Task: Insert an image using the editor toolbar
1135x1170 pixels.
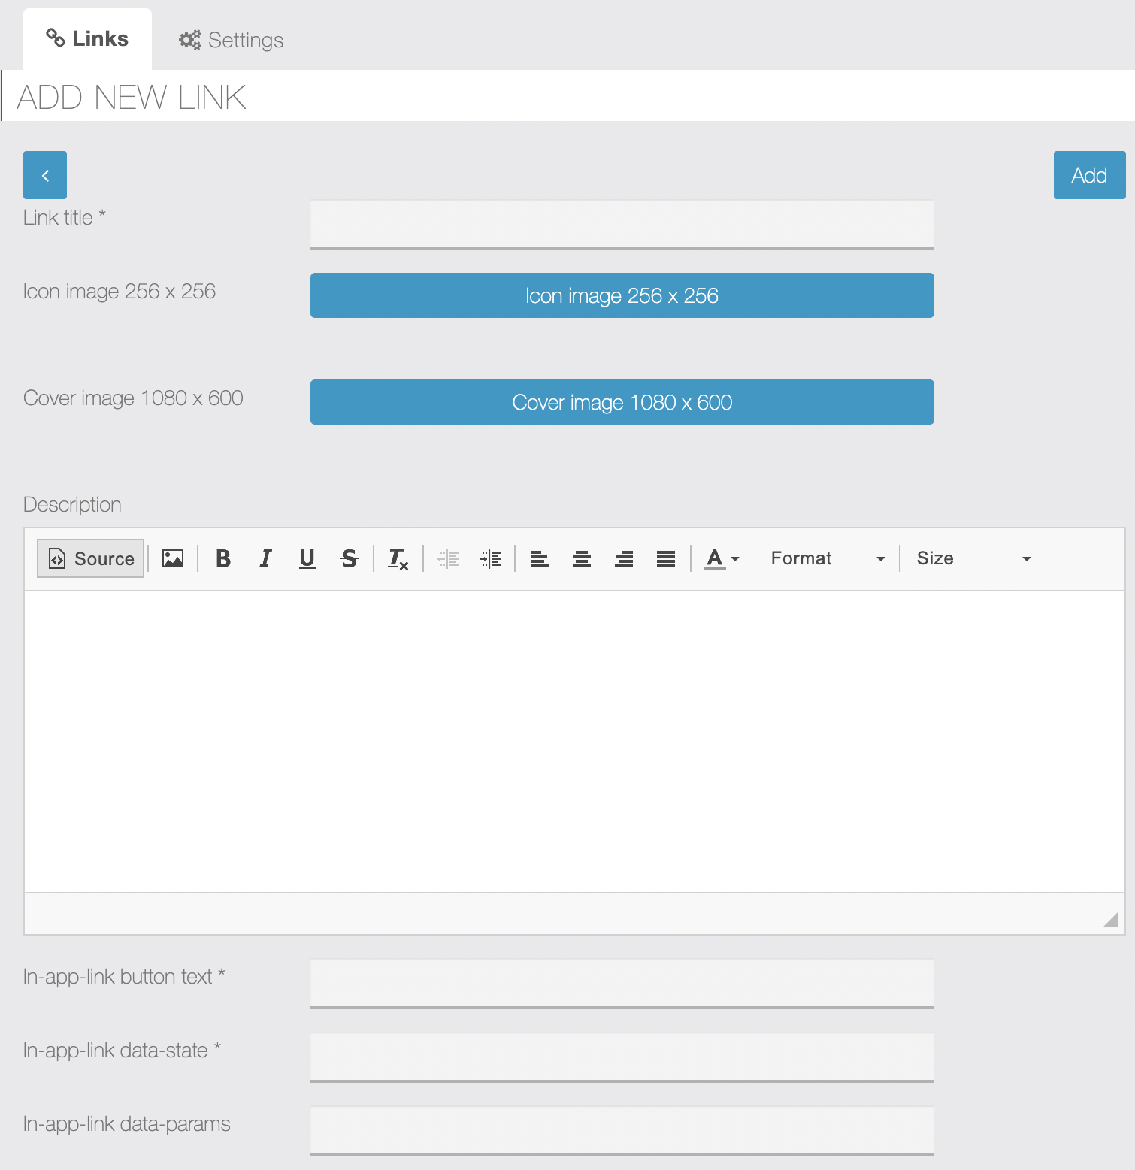Action: (x=173, y=558)
